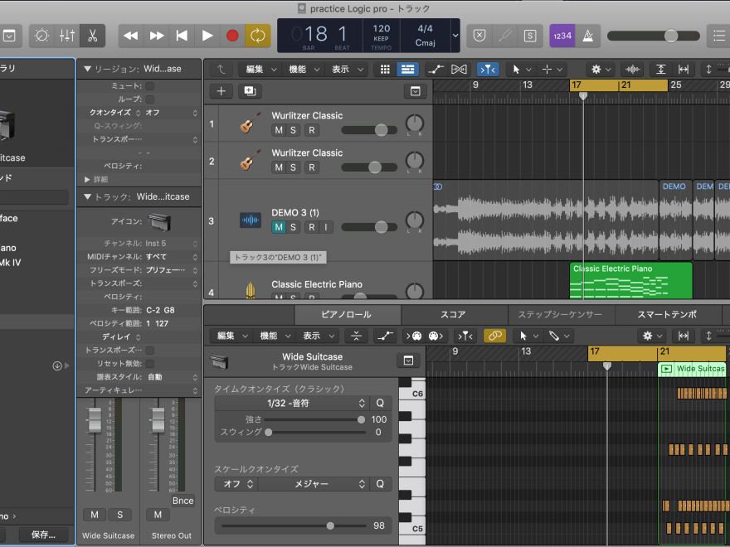Switch tracks area to grid edit view
Screen dimensions: 730x547
[385, 70]
